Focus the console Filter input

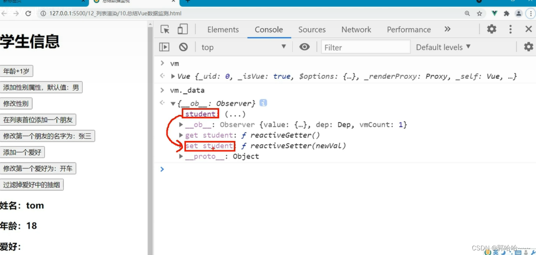[x=366, y=47]
